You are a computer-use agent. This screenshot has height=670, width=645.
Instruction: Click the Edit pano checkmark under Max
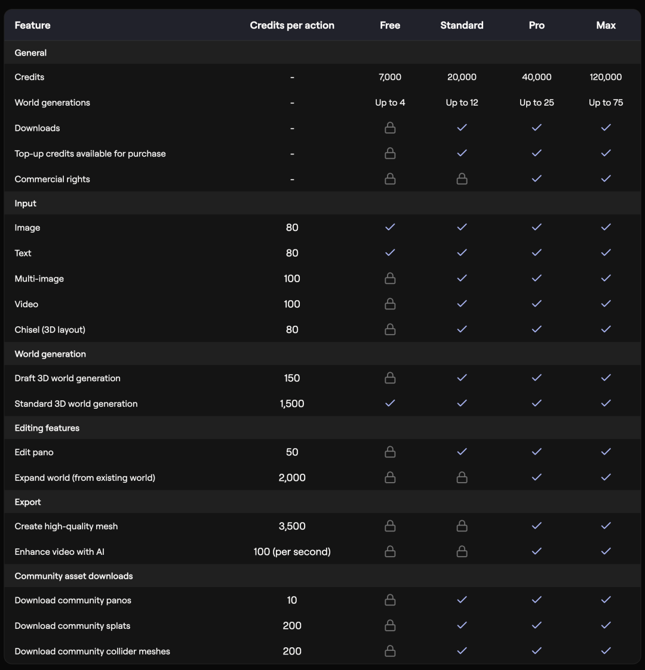[x=606, y=452]
